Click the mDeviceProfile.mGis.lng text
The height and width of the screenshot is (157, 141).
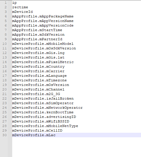tap(38, 53)
